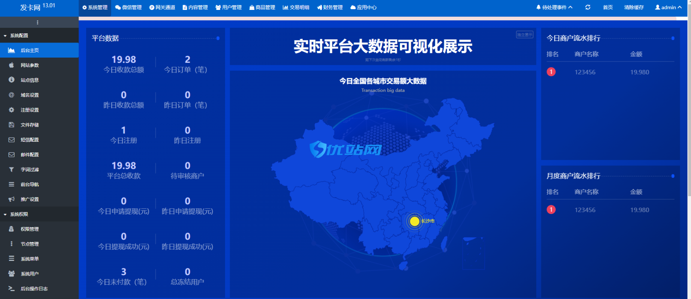
Task: Click amount 19.980 in 今日商户流水排行
Action: coord(640,72)
